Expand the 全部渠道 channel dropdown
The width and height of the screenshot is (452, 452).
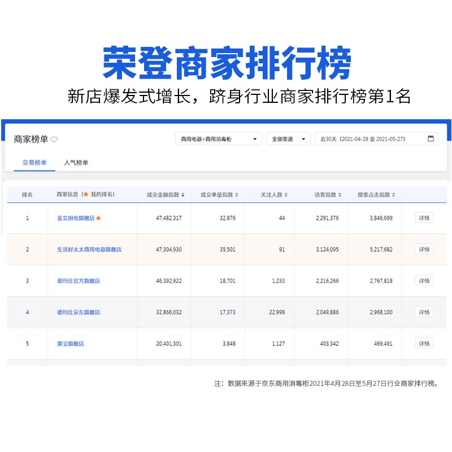pyautogui.click(x=288, y=139)
